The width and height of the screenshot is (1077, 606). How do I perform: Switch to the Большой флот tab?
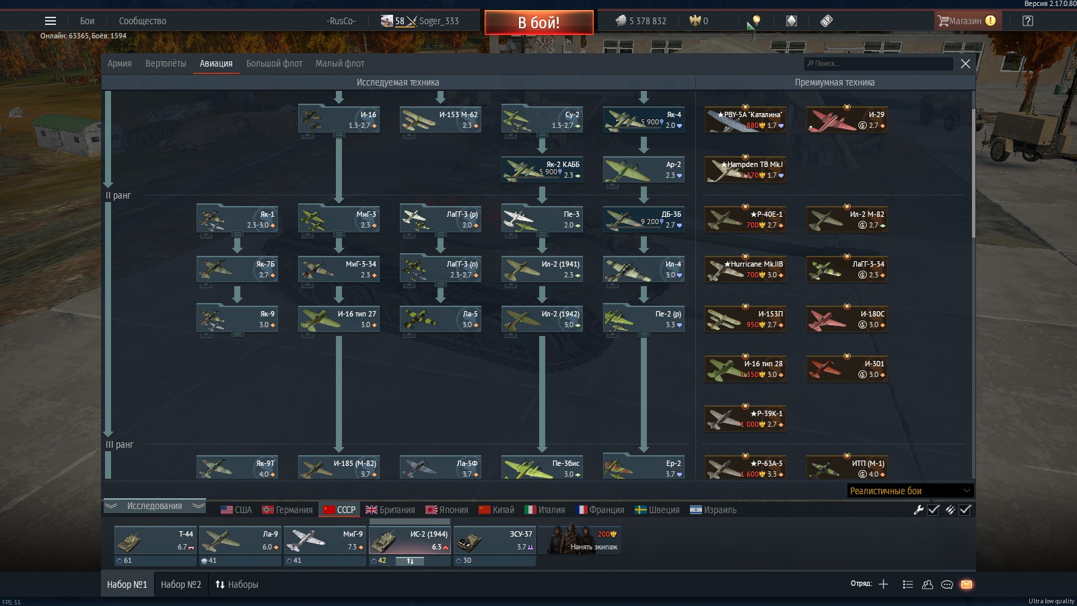tap(274, 63)
